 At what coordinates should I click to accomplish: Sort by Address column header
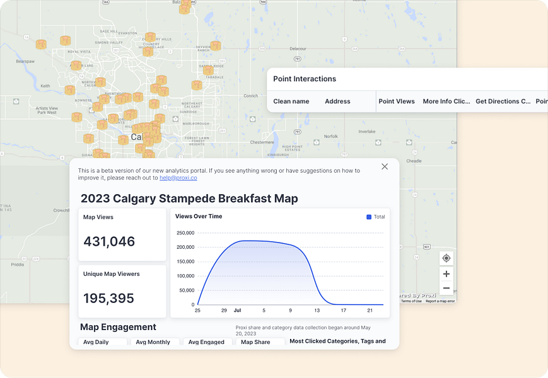(337, 101)
